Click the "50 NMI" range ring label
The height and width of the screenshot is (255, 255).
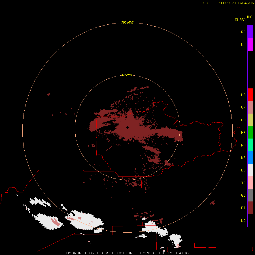click(127, 75)
